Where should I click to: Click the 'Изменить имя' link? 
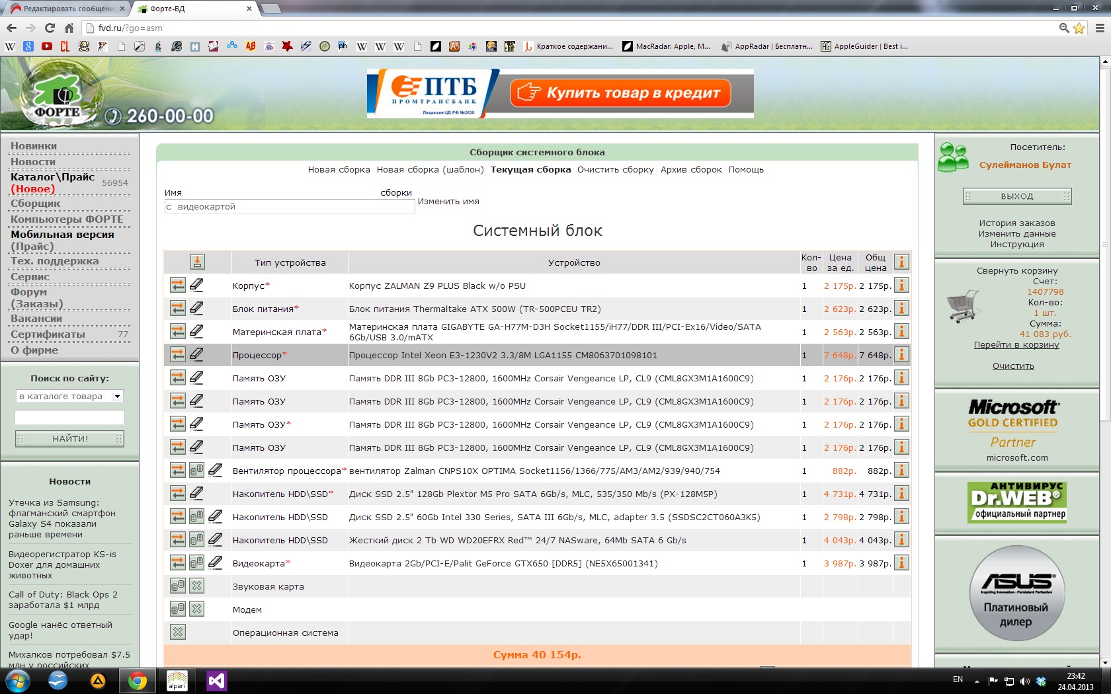pos(448,201)
